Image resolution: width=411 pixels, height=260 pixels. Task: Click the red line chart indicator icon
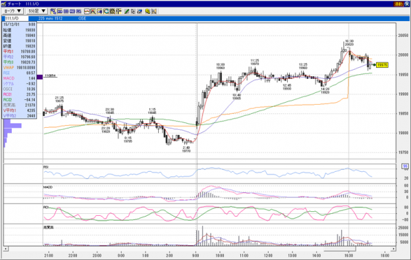[x=87, y=11]
